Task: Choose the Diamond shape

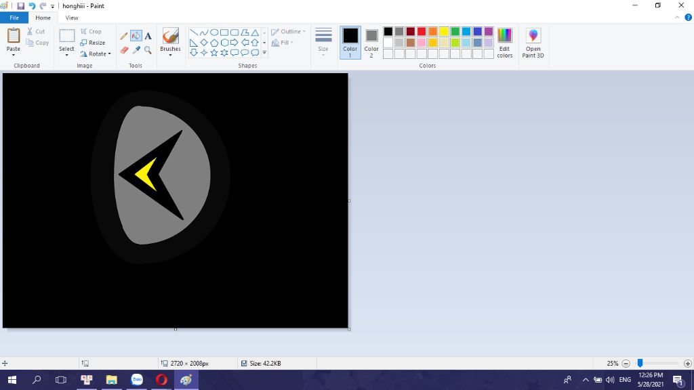Action: 203,43
